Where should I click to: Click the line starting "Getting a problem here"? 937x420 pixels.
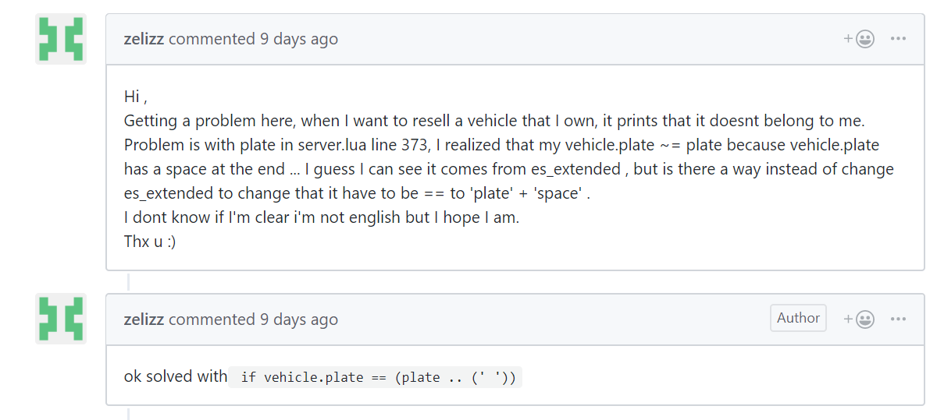click(495, 122)
